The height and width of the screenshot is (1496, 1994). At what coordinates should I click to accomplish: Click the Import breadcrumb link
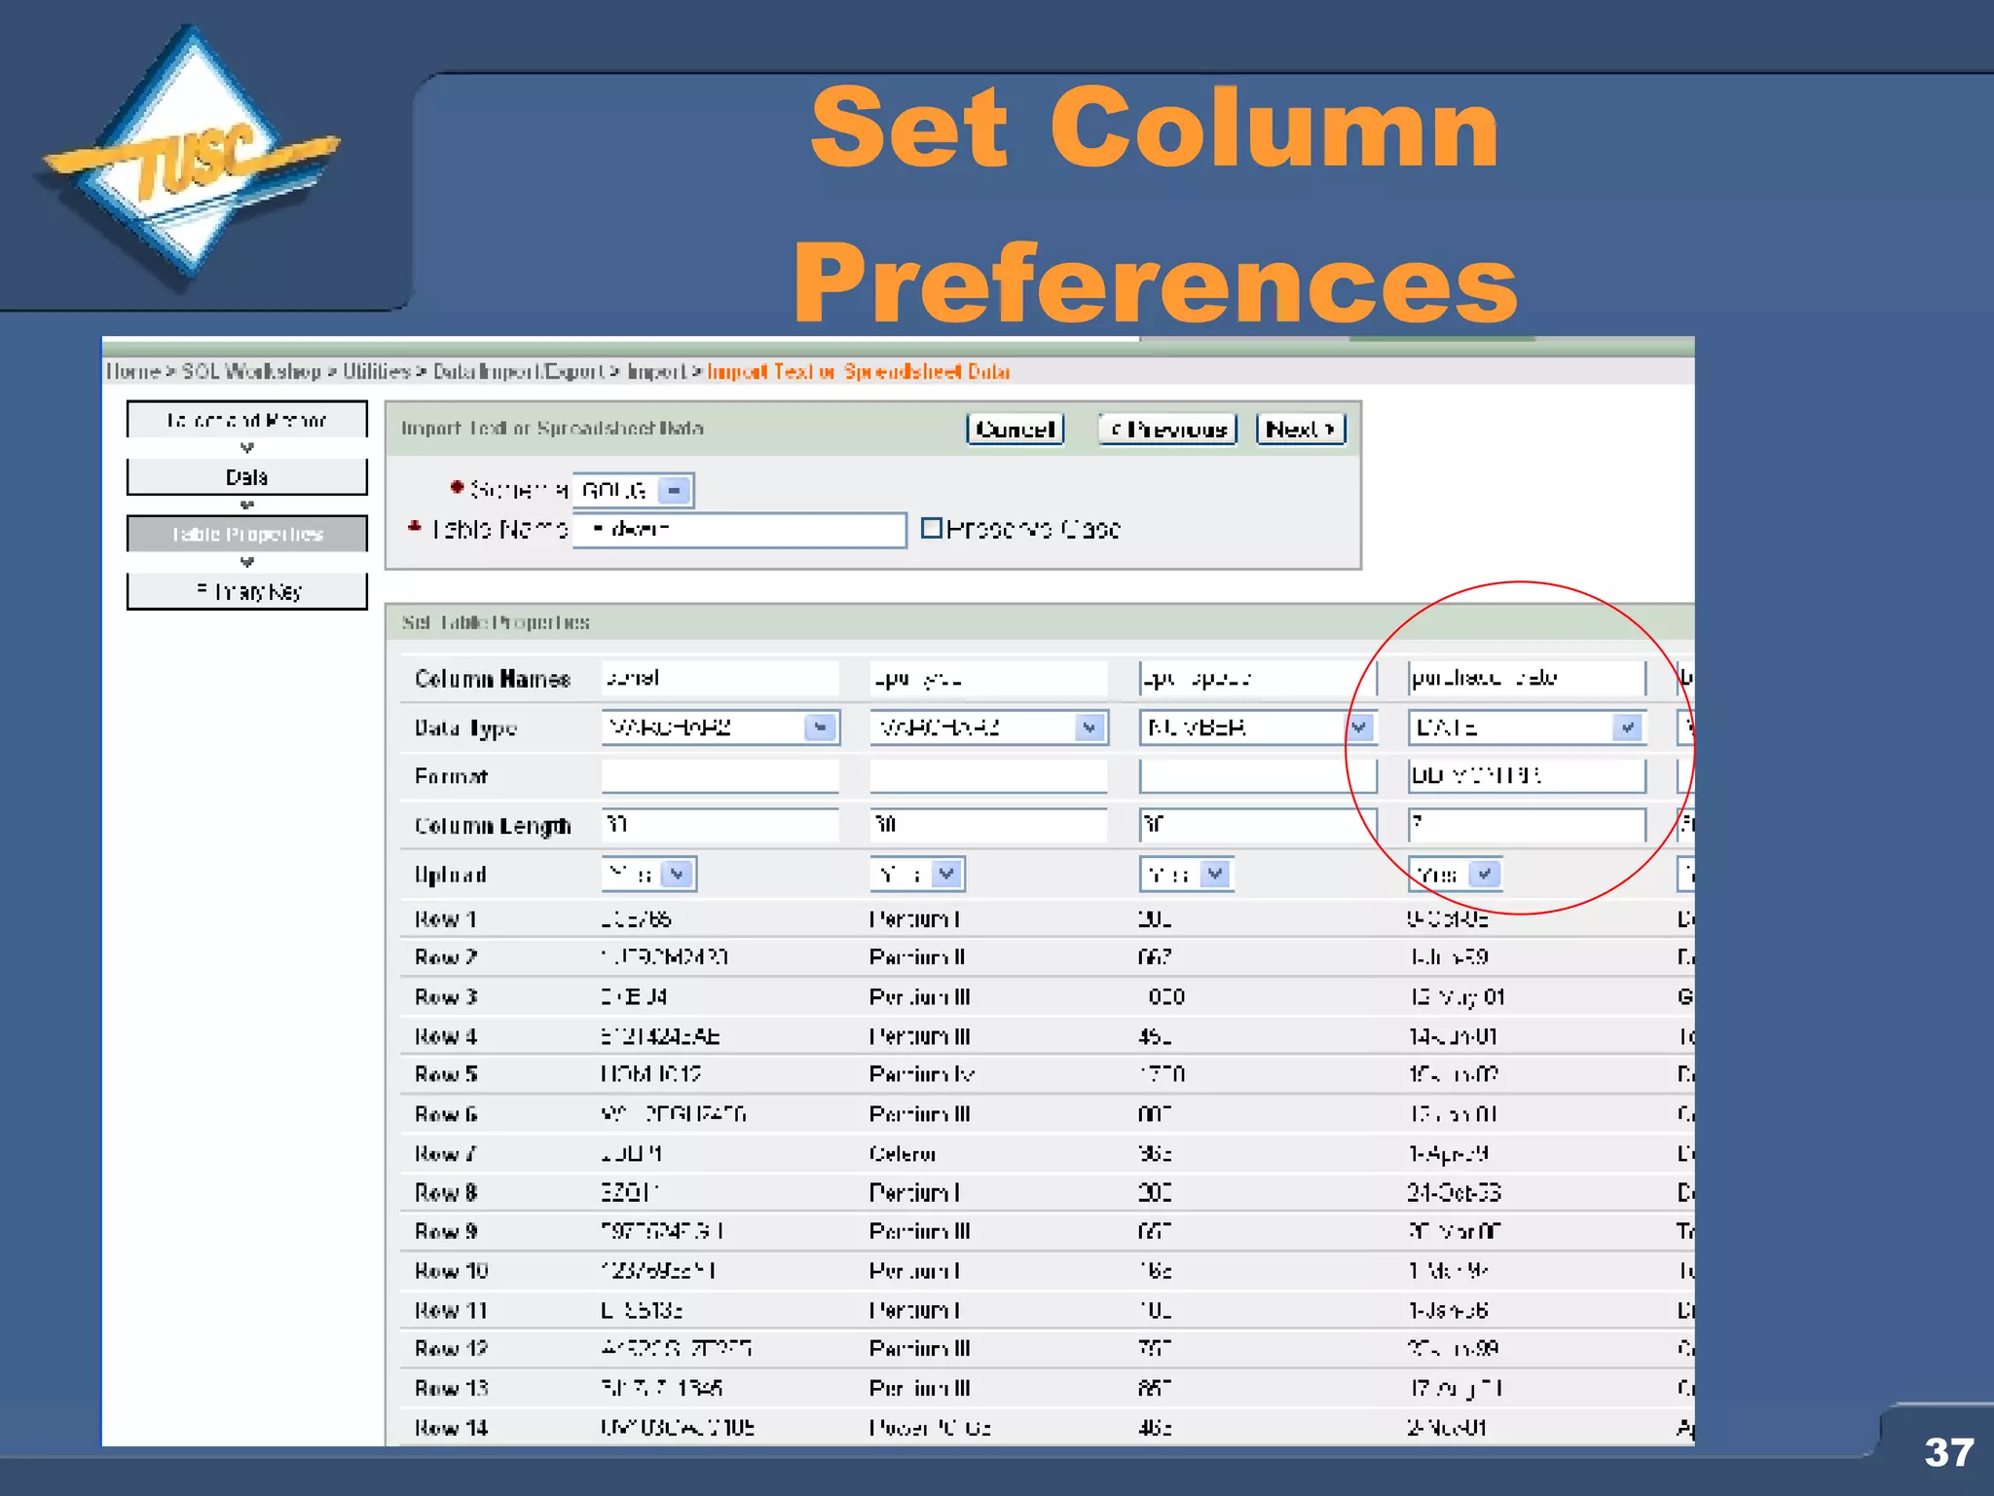tap(655, 371)
